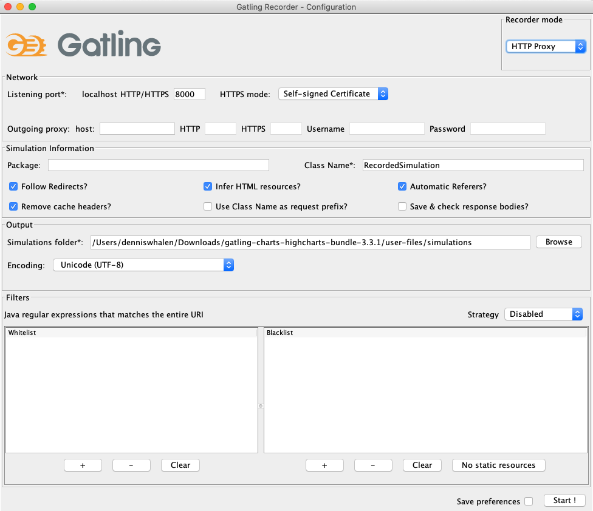Disable Automatic Referers checkbox
593x511 pixels.
pyautogui.click(x=402, y=186)
